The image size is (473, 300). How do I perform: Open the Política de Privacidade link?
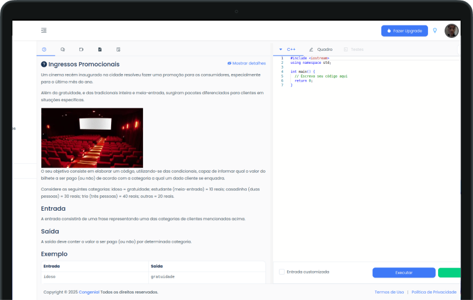tap(433, 292)
